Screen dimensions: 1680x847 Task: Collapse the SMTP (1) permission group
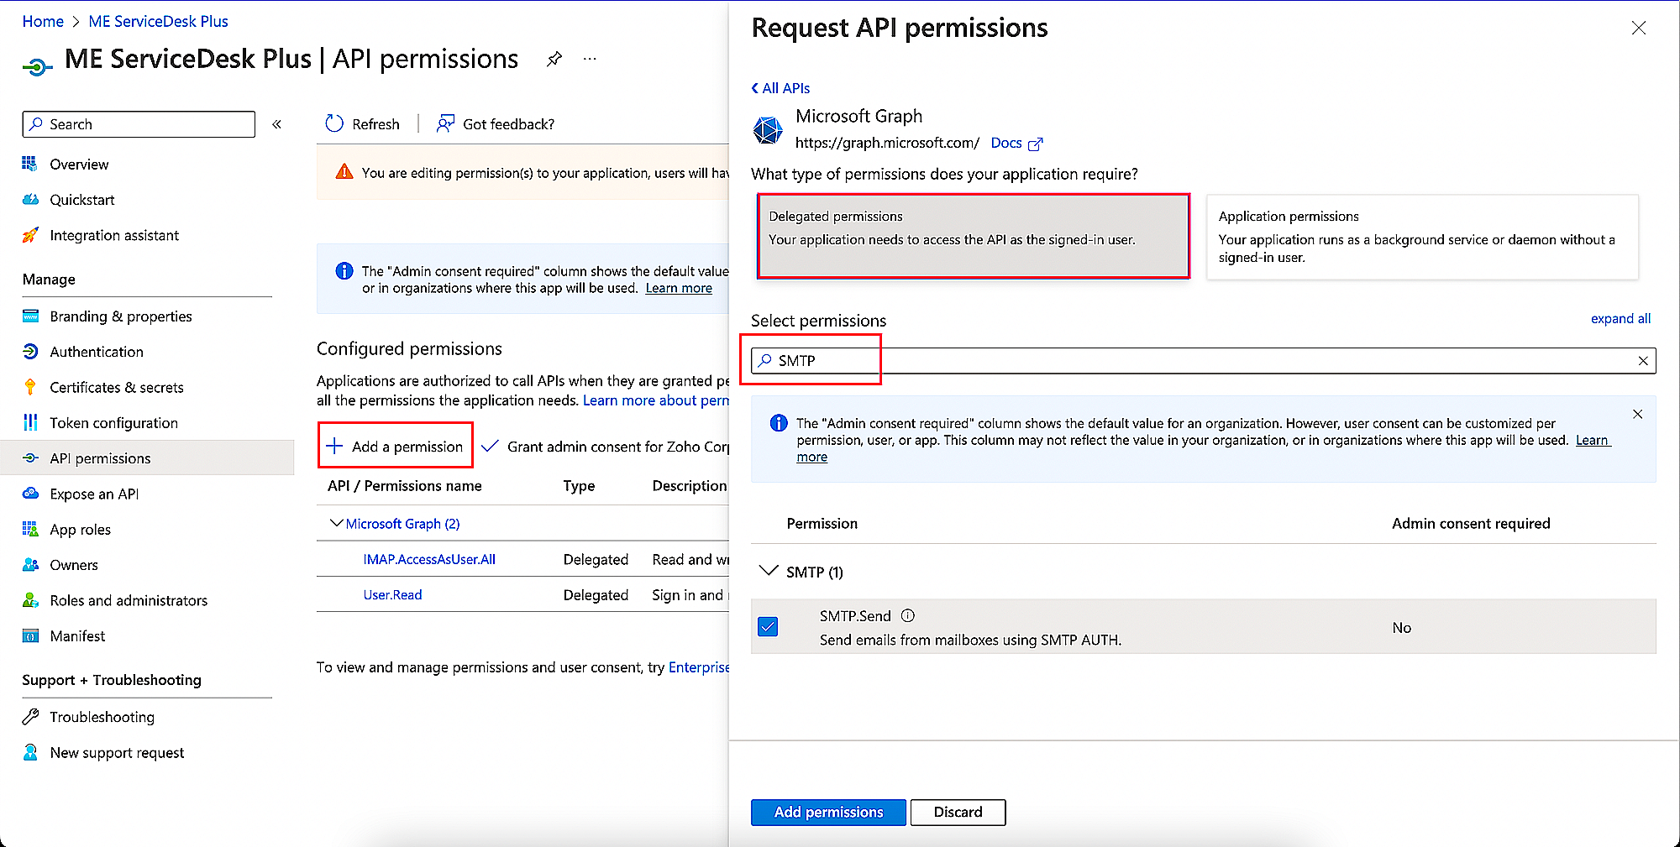click(x=768, y=572)
